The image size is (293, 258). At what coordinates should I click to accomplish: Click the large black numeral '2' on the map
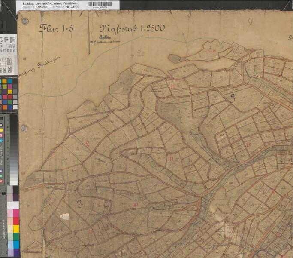(x=80, y=204)
